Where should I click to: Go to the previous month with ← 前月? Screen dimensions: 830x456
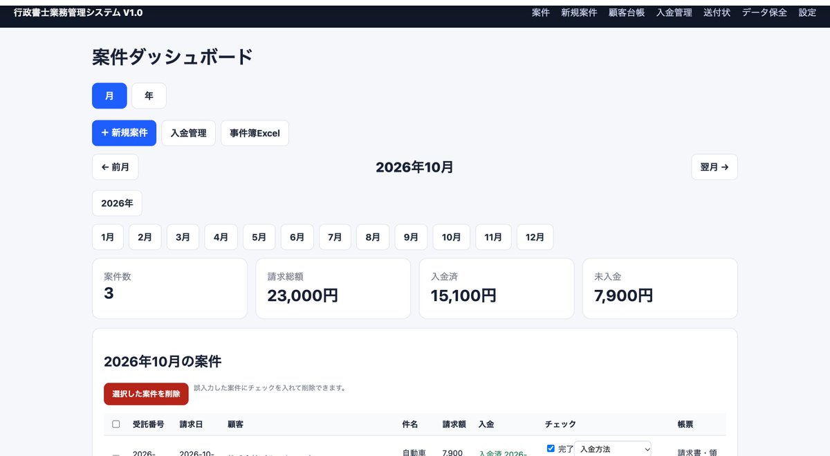[x=116, y=167]
